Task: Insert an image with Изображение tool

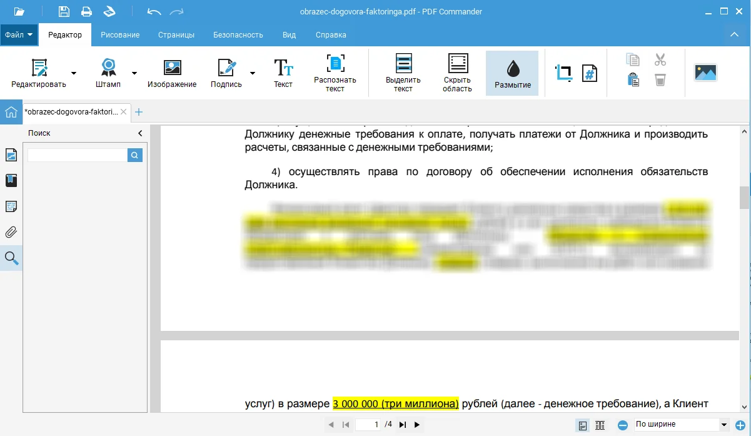Action: point(172,73)
